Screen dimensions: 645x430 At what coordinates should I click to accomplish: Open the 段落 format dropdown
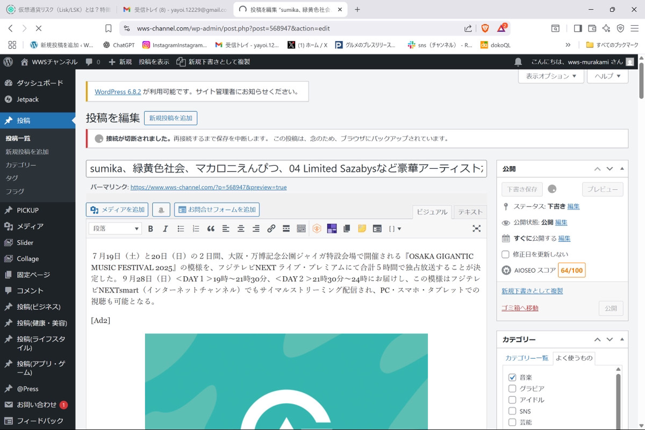pyautogui.click(x=116, y=228)
